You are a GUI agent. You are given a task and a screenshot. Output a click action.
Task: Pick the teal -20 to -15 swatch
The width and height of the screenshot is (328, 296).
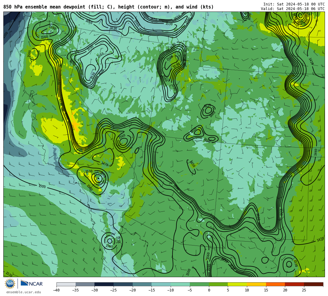tap(142, 284)
